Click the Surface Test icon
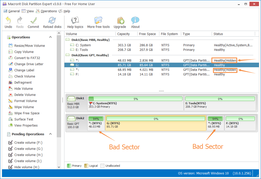The width and height of the screenshot is (261, 179). 11,119
